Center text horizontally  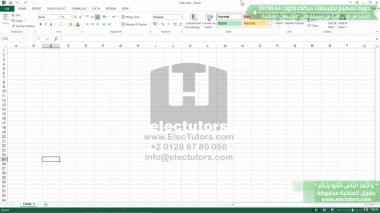93,24
